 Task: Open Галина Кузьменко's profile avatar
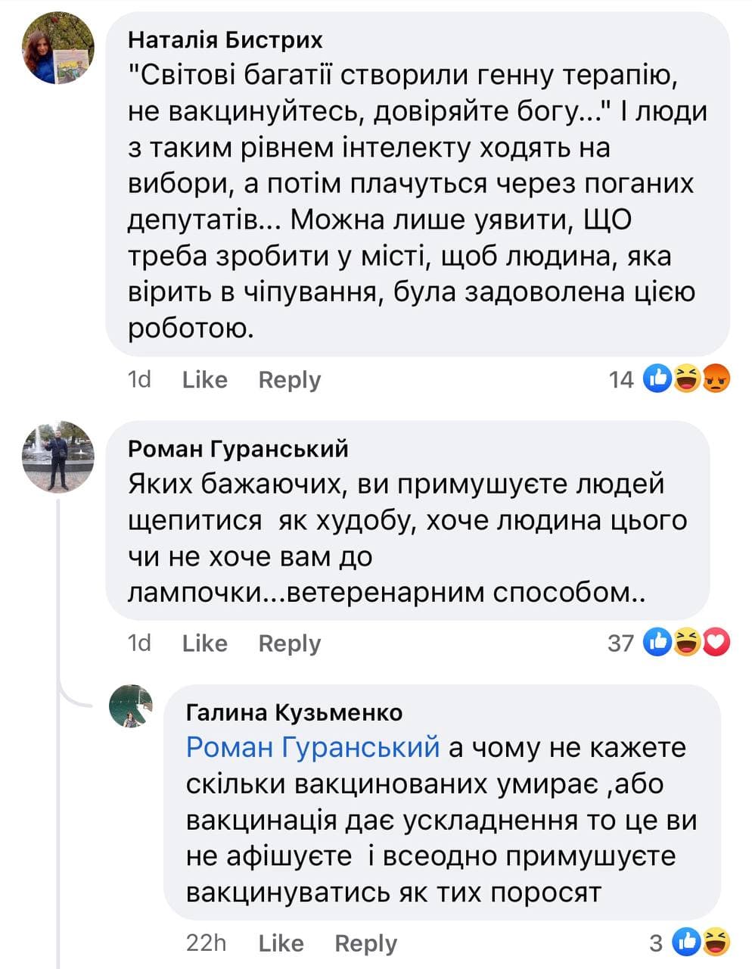pyautogui.click(x=131, y=706)
